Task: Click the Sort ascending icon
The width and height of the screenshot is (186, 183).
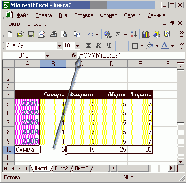Action: click(x=134, y=34)
